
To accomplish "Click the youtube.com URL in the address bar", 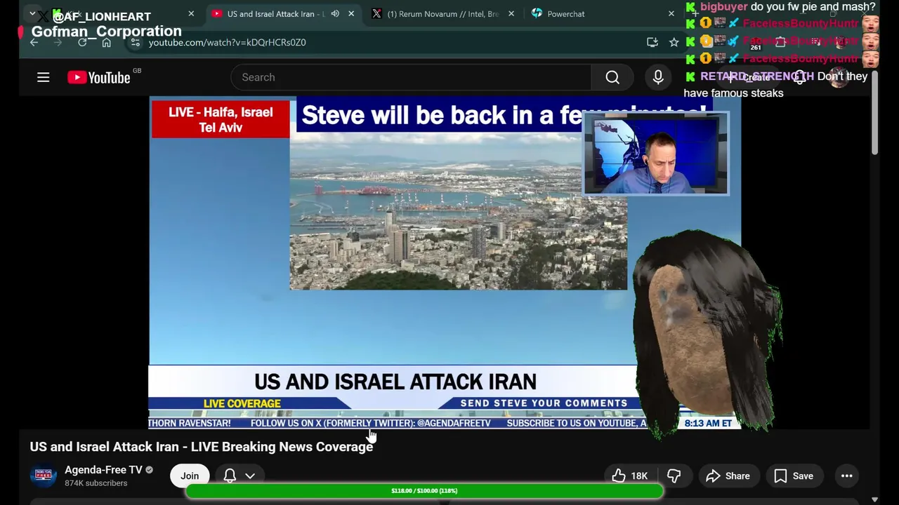I will tap(227, 42).
